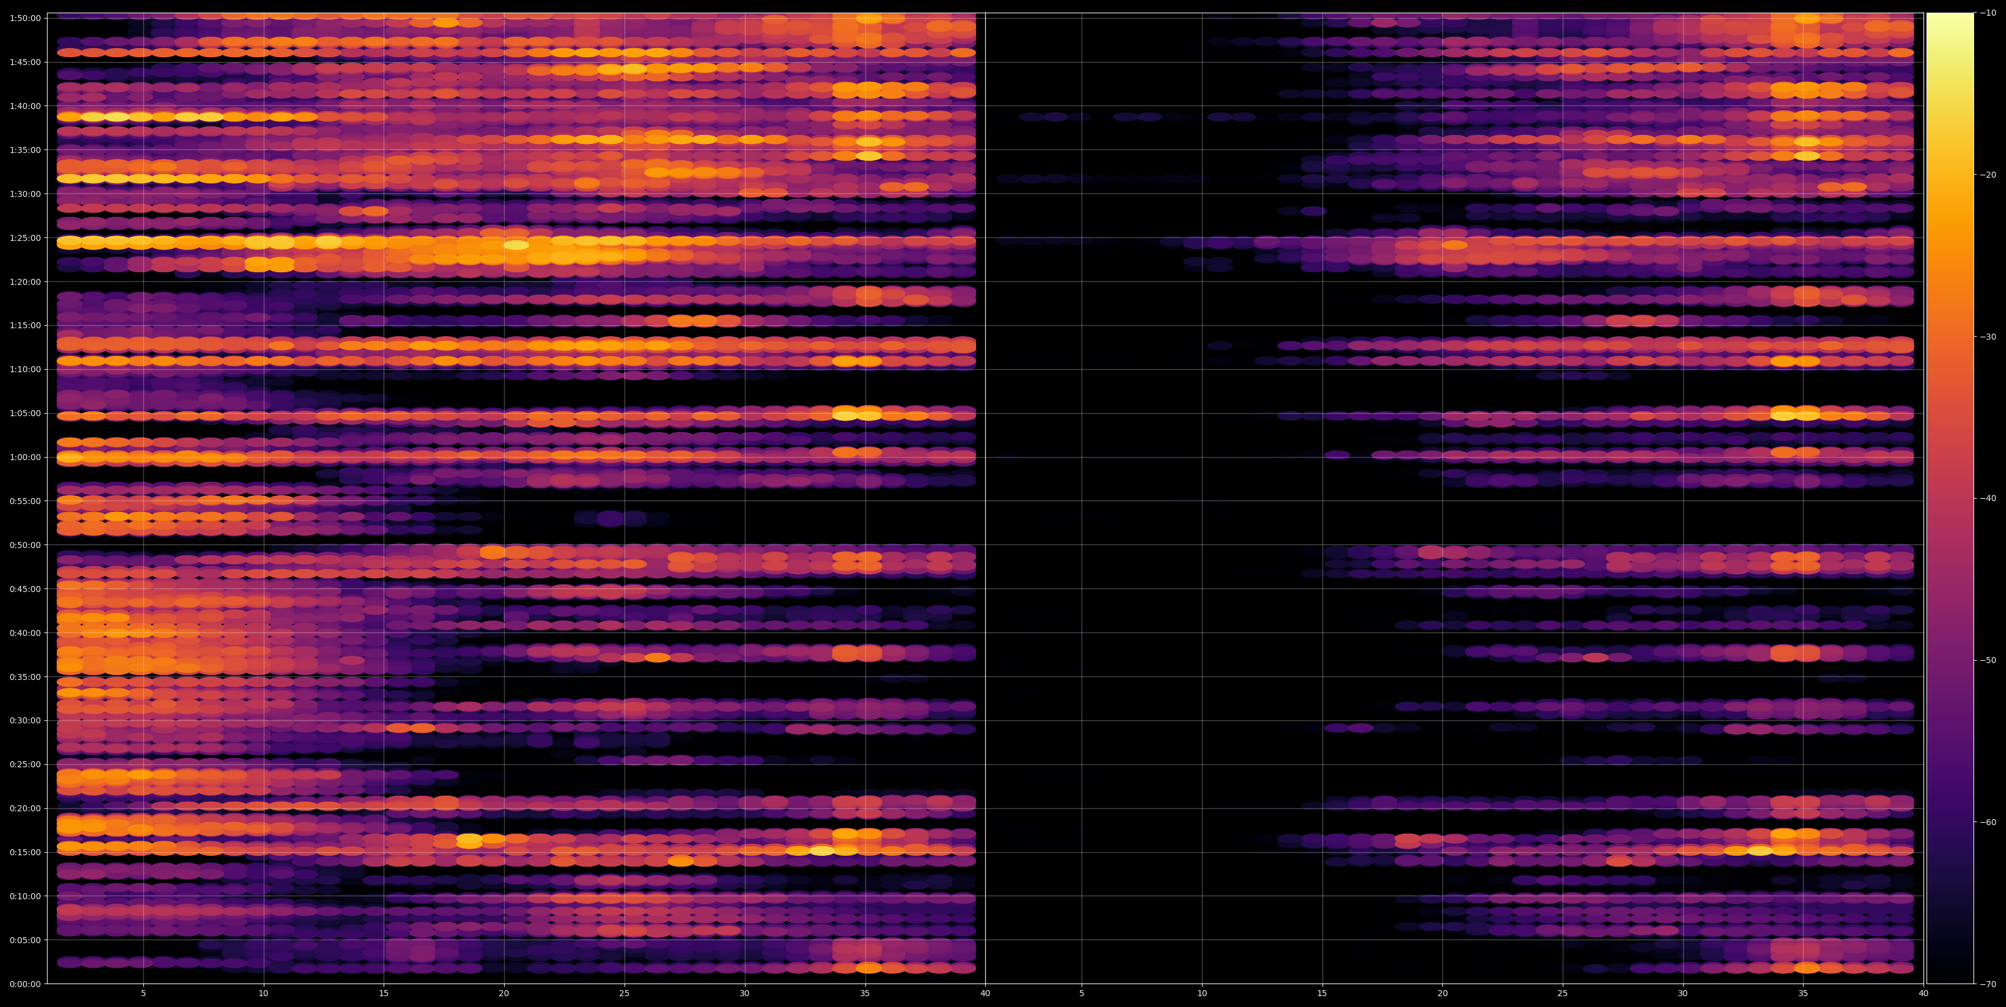Select the 0:20:00 time label

(26, 808)
